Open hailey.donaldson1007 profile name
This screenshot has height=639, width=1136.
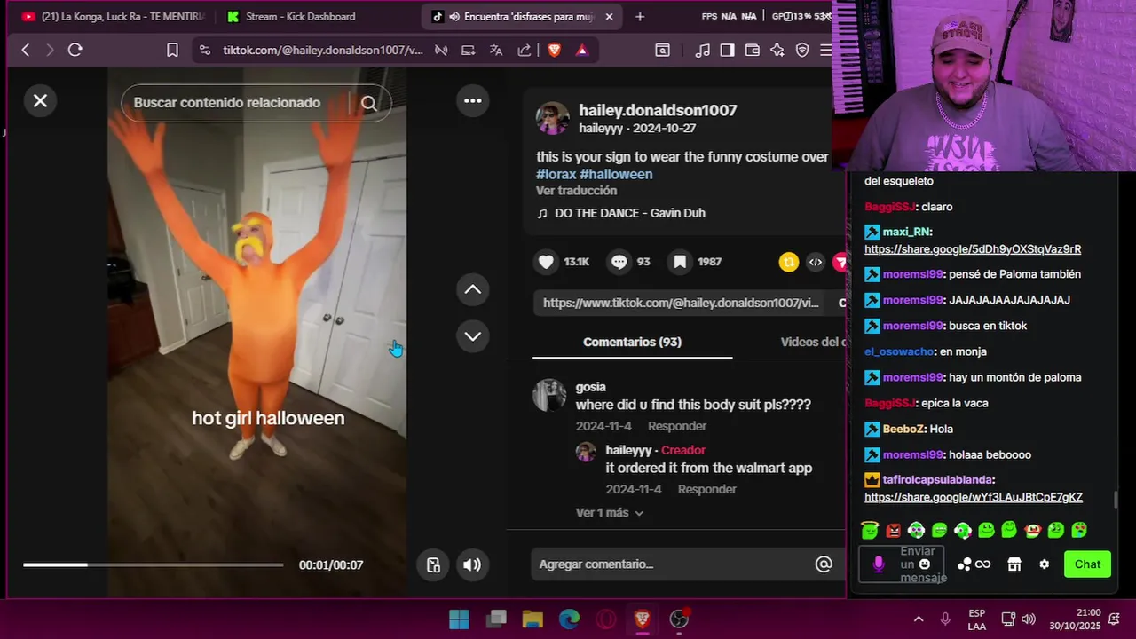(658, 111)
